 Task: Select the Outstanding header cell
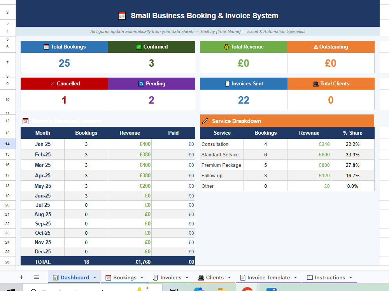331,47
